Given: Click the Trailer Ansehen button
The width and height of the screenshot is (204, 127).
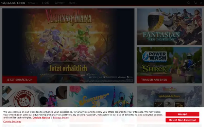Looking at the screenshot, I should coord(154,80).
